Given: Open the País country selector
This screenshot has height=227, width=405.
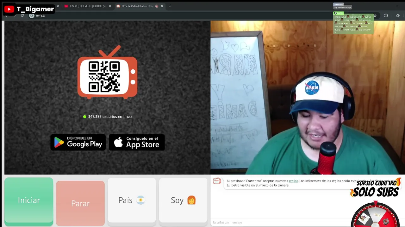Looking at the screenshot, I should click(132, 200).
